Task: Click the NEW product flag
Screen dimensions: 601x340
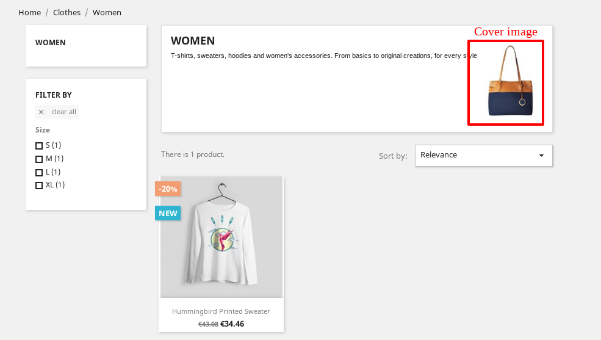Action: tap(168, 214)
